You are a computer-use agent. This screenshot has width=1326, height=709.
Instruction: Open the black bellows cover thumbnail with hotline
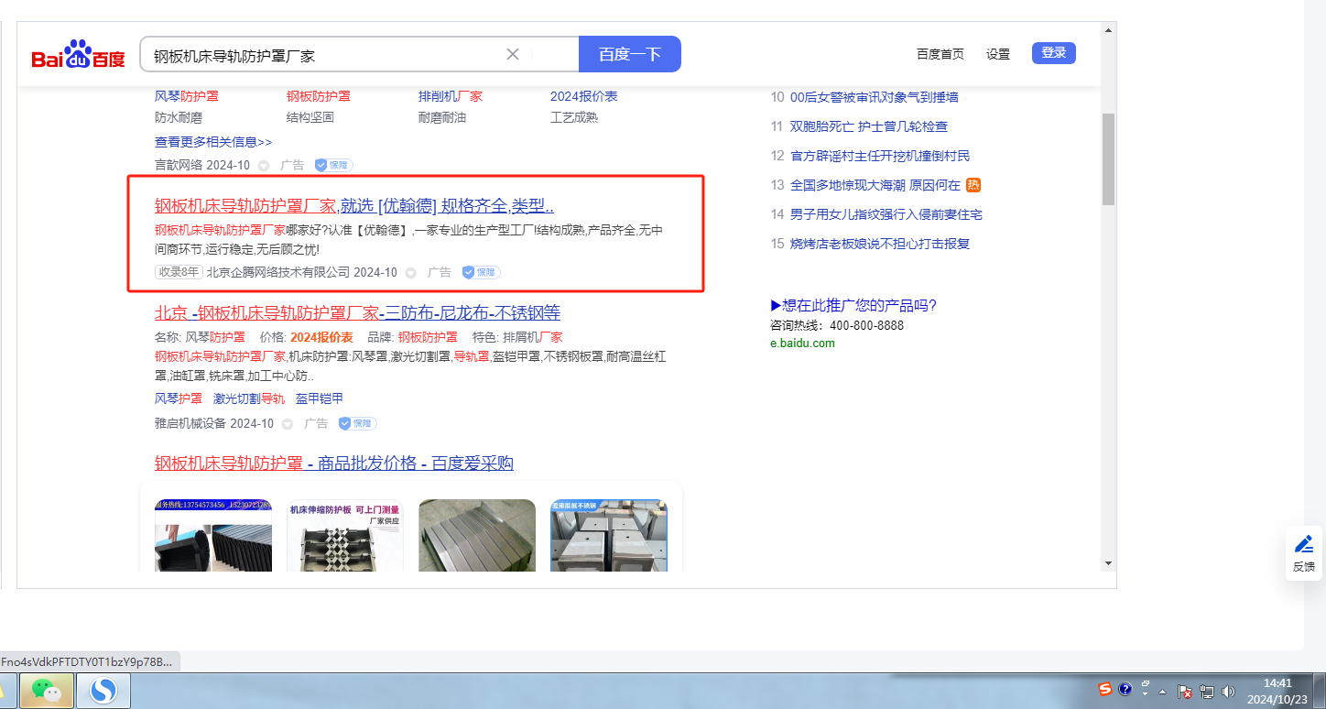point(213,535)
